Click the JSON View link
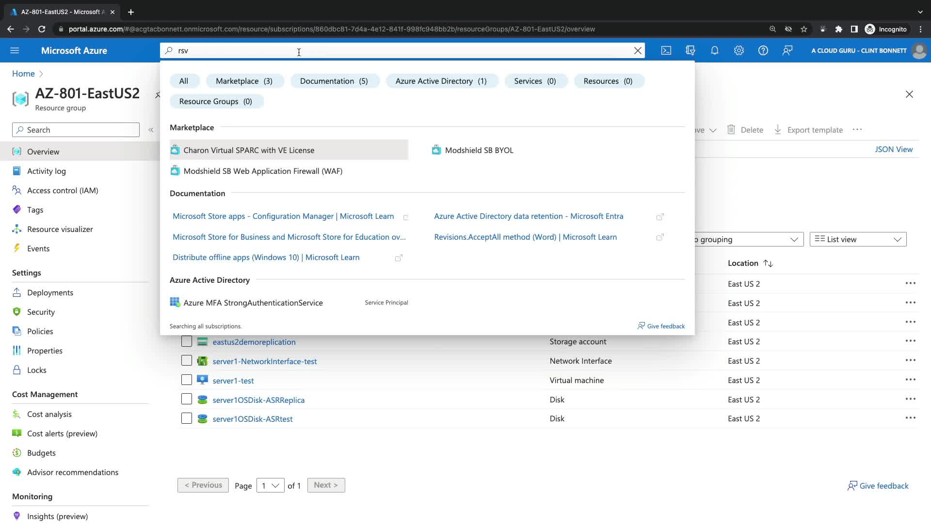This screenshot has width=931, height=523. tap(893, 149)
